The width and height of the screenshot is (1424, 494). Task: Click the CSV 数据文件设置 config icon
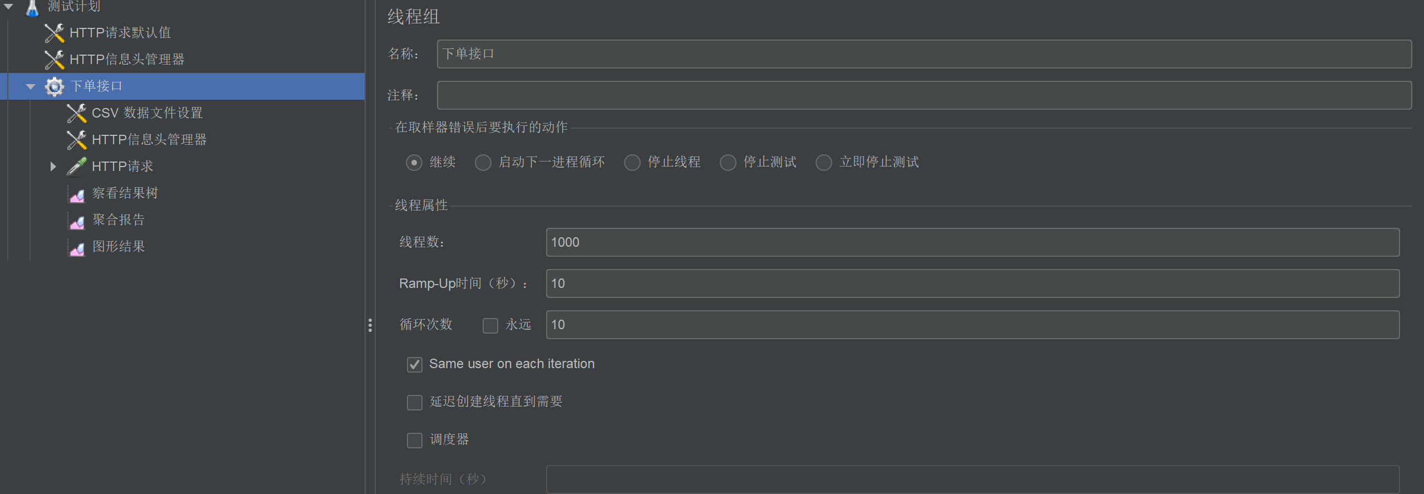(x=77, y=113)
